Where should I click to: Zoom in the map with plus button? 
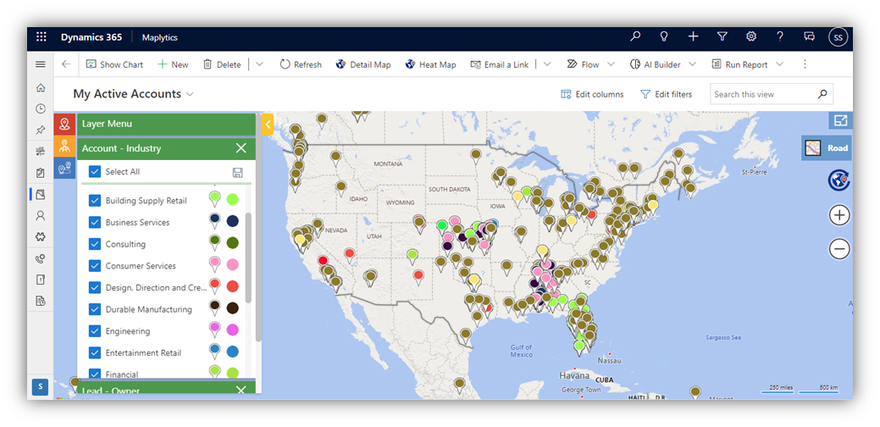839,215
